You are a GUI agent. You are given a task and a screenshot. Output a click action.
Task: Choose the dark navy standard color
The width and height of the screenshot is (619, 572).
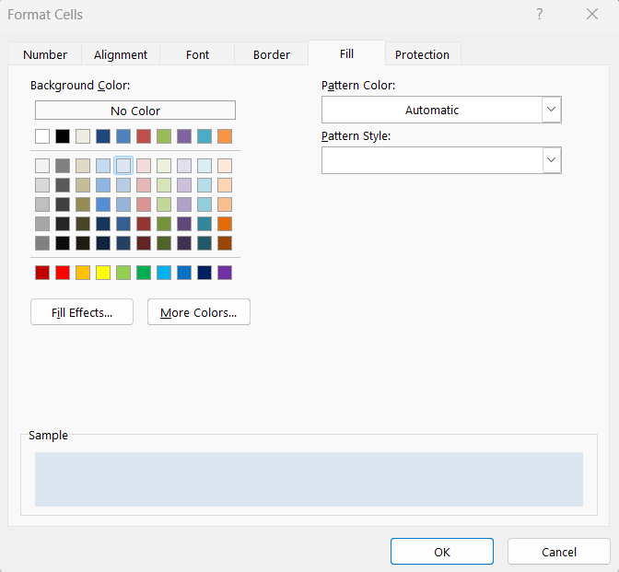[x=204, y=273]
